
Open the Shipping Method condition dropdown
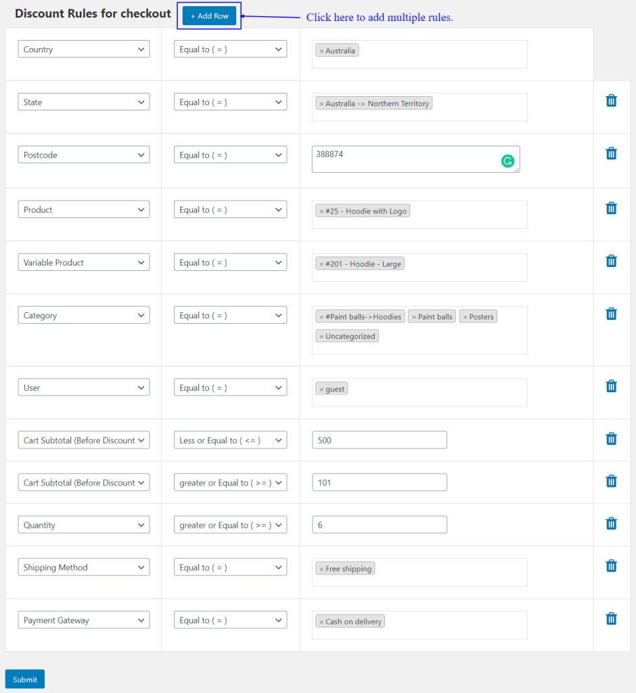pyautogui.click(x=84, y=567)
